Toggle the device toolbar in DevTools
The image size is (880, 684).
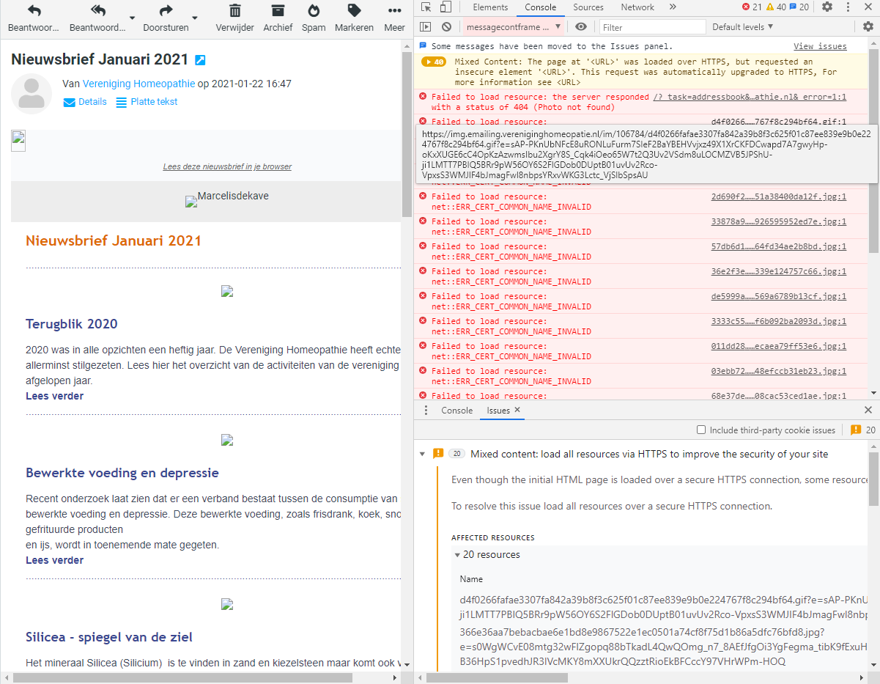pos(445,7)
